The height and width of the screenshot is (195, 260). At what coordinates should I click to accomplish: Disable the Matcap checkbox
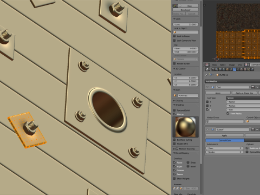click(x=174, y=114)
